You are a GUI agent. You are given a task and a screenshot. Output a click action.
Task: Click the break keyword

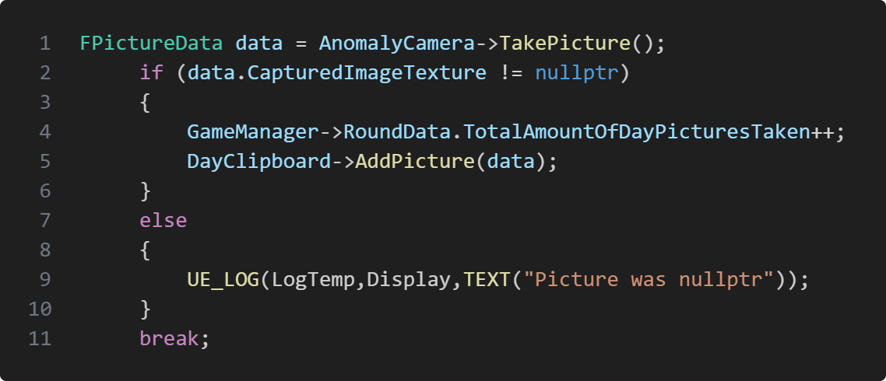coord(169,339)
